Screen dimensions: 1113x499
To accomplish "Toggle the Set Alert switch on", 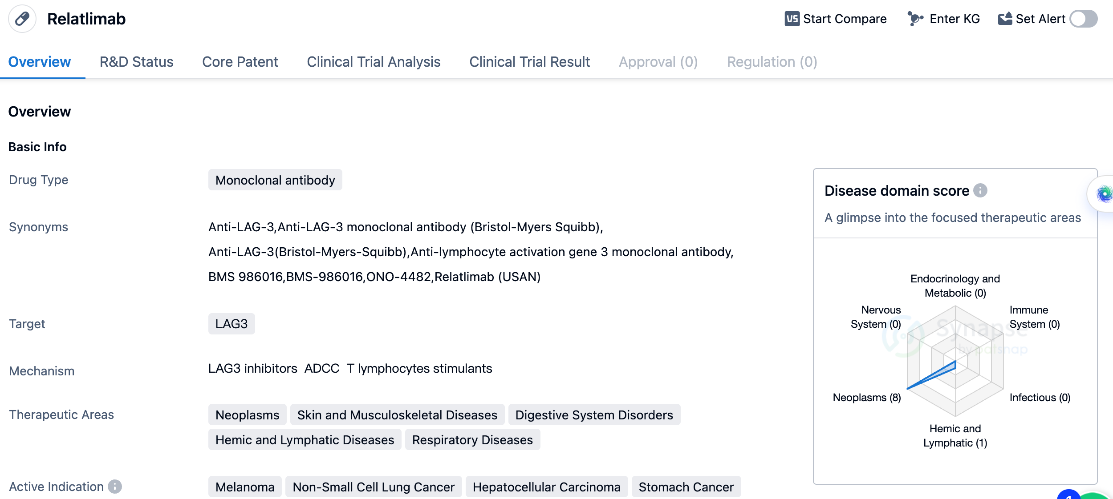I will point(1083,19).
